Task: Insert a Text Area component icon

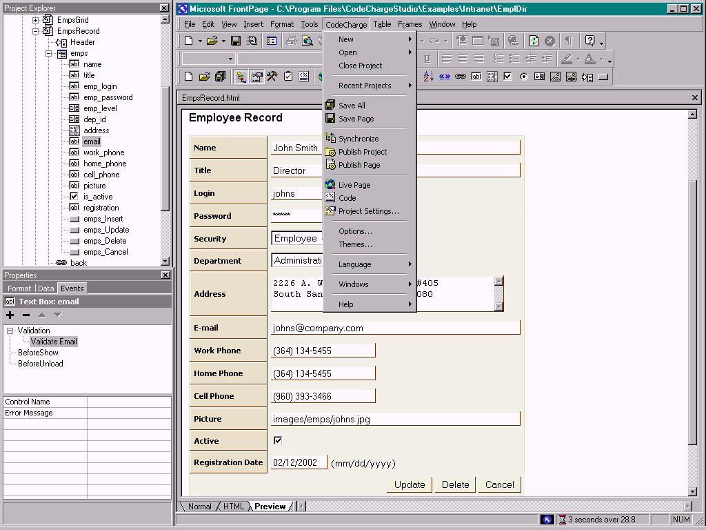Action: tap(492, 77)
